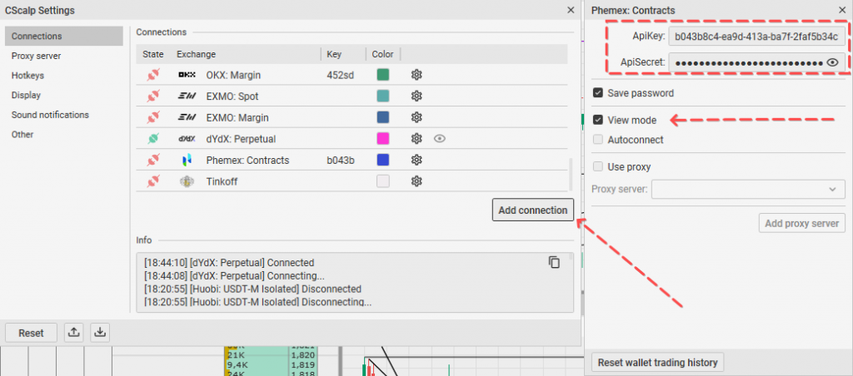Open the Proxy server dropdown

pos(749,189)
